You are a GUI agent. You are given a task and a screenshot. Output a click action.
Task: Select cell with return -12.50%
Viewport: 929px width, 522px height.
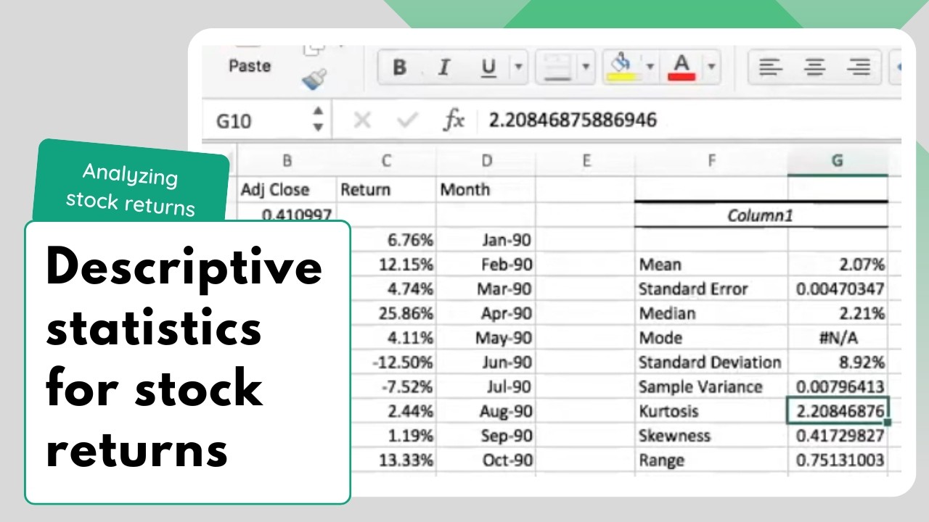[x=392, y=362]
